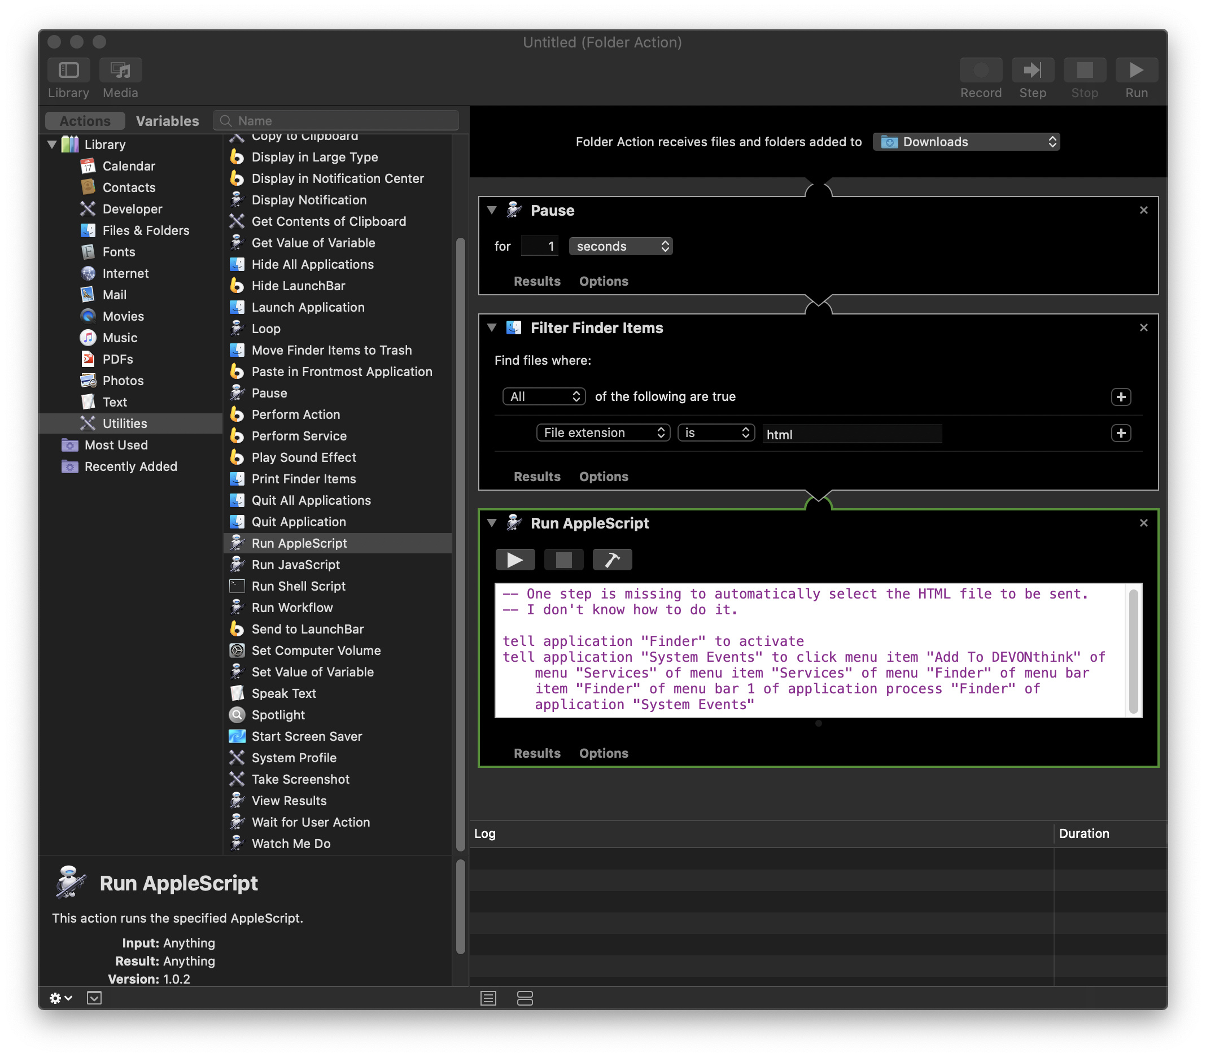Open the Media browser toolbar button

coord(120,70)
